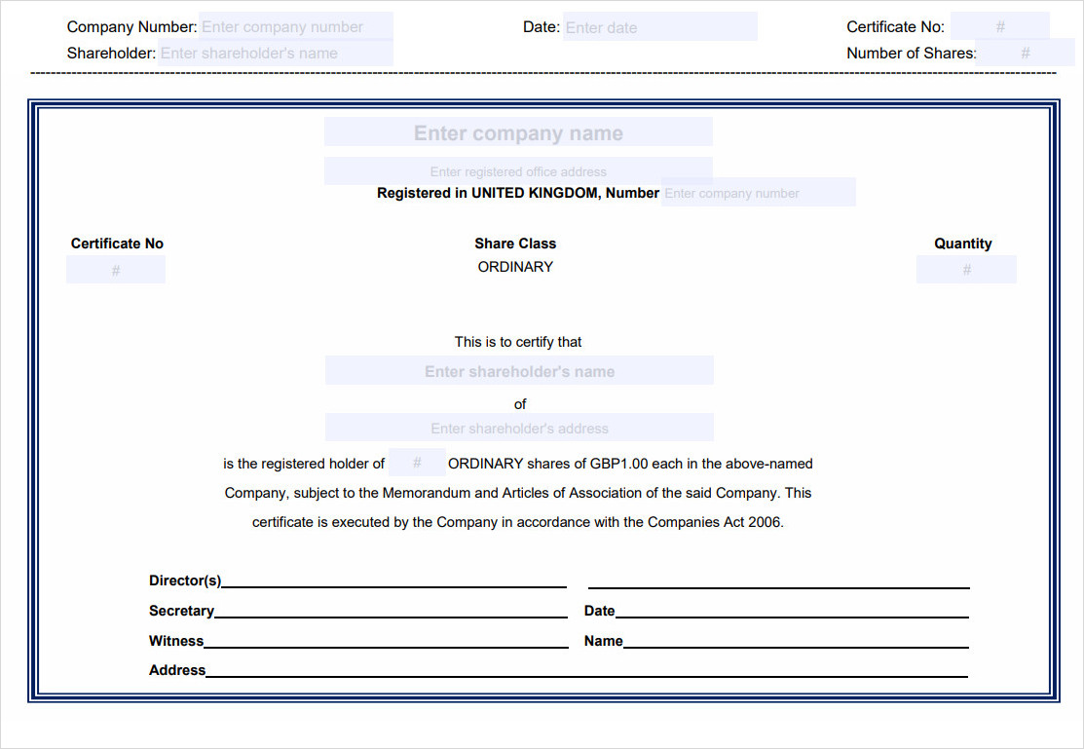
Task: Click the registered office address field
Action: point(518,170)
